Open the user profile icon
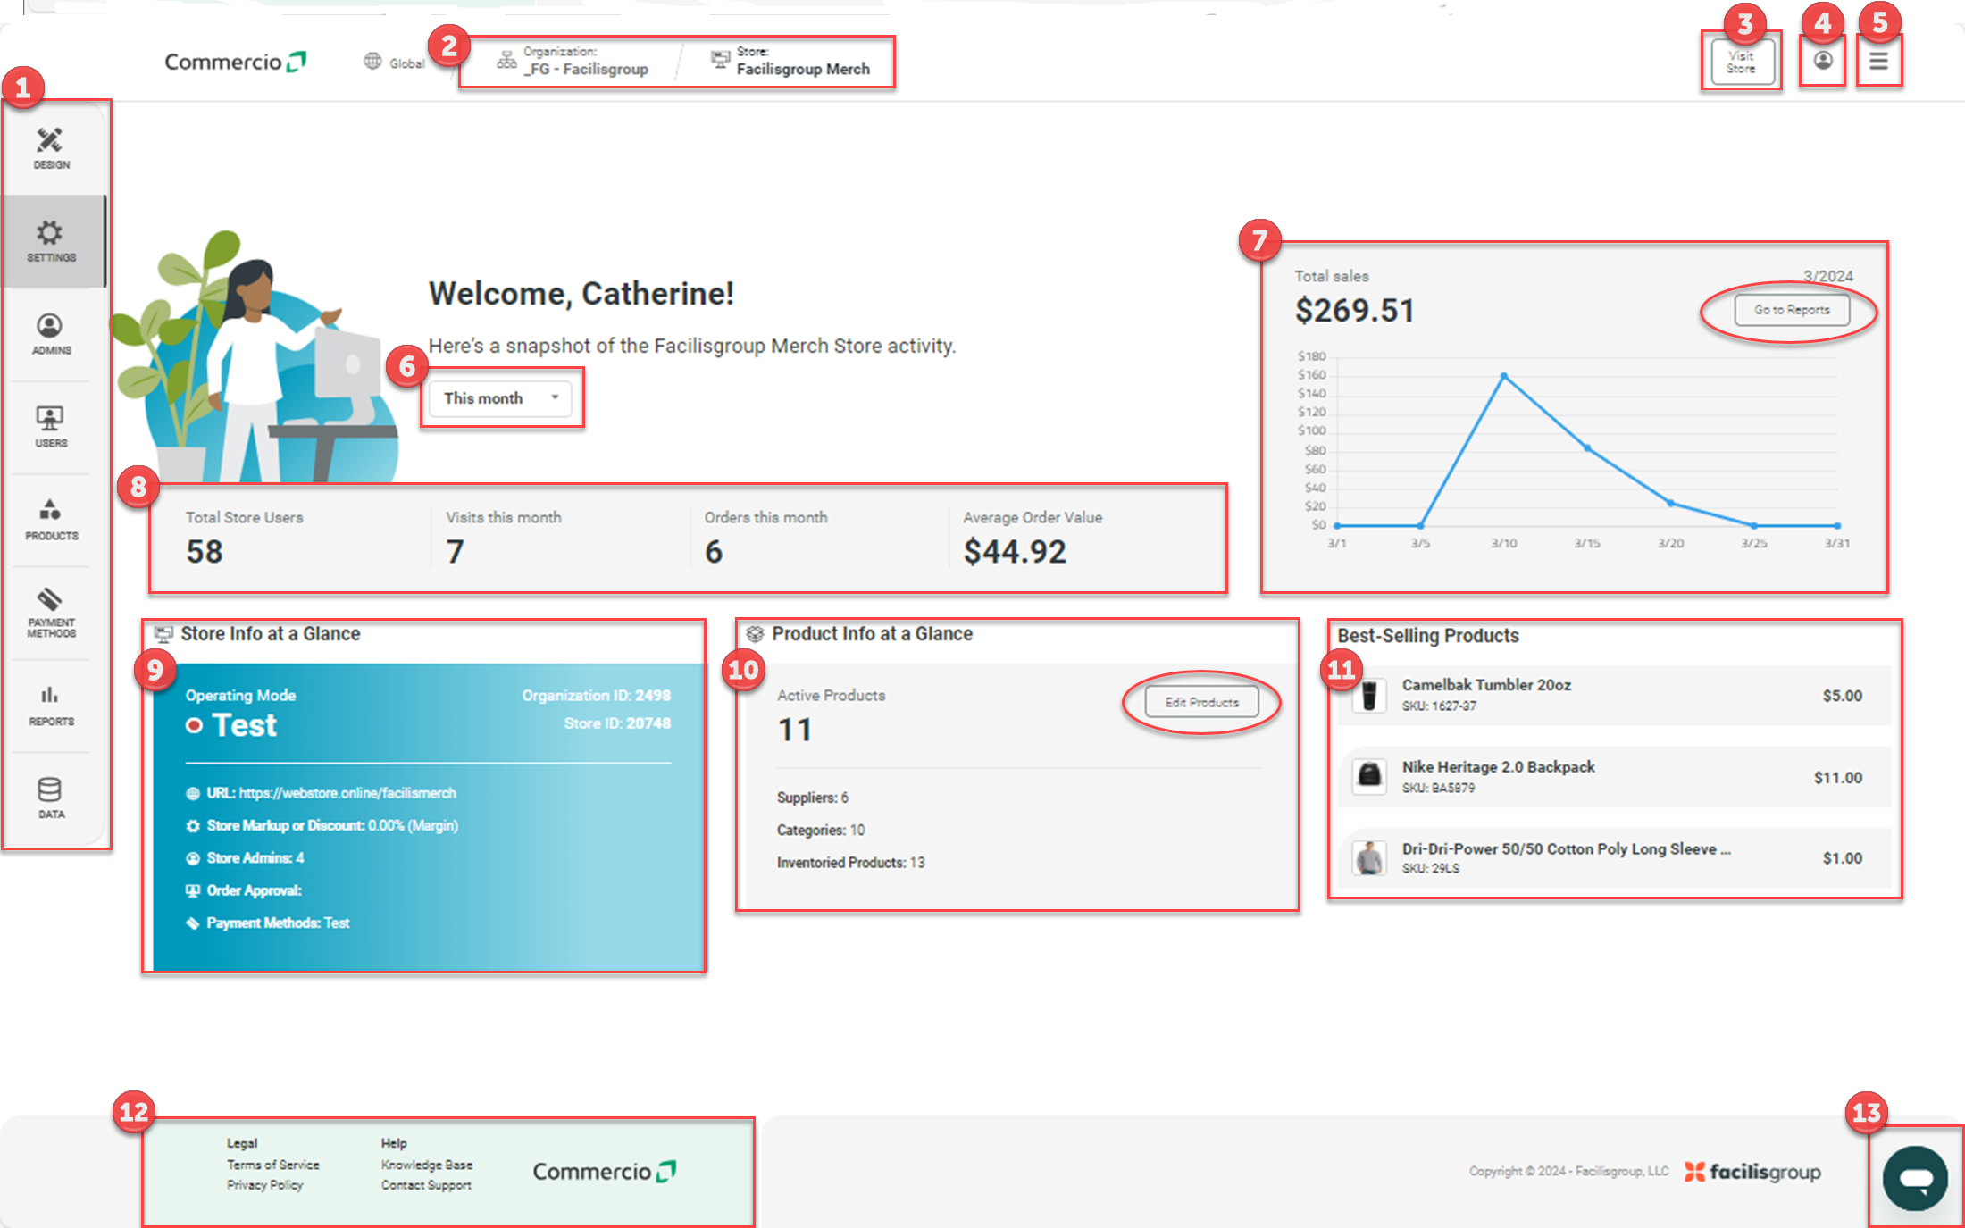1965x1228 pixels. coord(1823,60)
